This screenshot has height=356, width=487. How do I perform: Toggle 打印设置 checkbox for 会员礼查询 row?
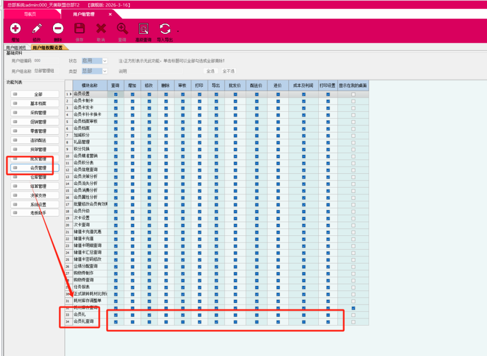[328, 322]
